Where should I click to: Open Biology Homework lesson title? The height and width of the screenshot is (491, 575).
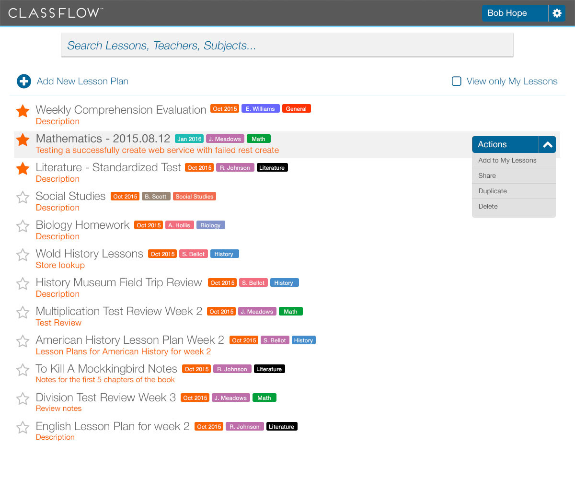[82, 225]
